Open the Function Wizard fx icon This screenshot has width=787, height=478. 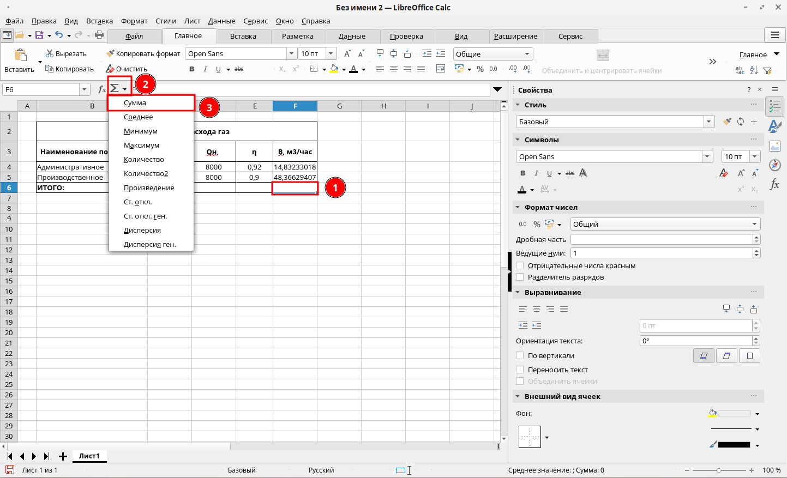click(102, 89)
